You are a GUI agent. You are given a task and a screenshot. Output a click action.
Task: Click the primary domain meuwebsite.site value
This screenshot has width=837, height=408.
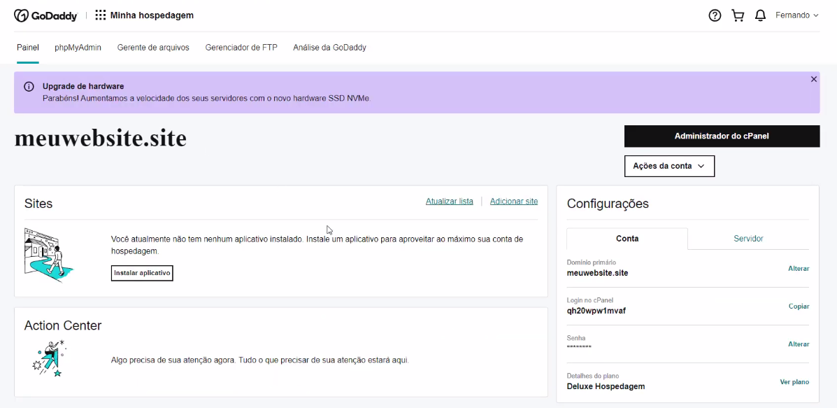597,273
